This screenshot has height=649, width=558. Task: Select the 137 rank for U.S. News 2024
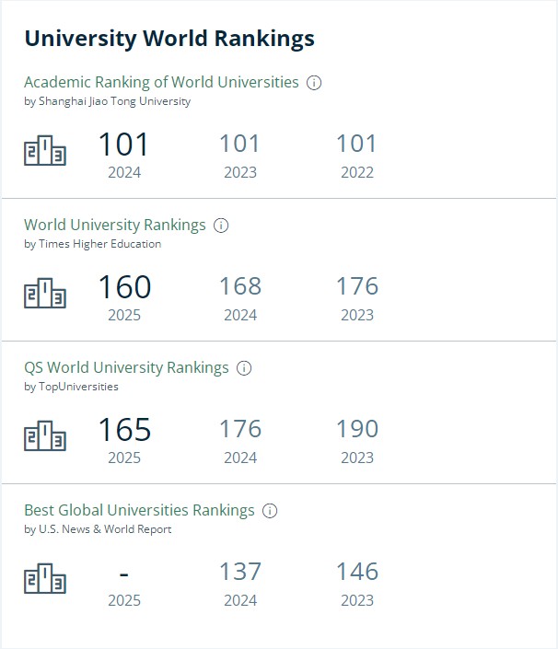click(x=239, y=572)
